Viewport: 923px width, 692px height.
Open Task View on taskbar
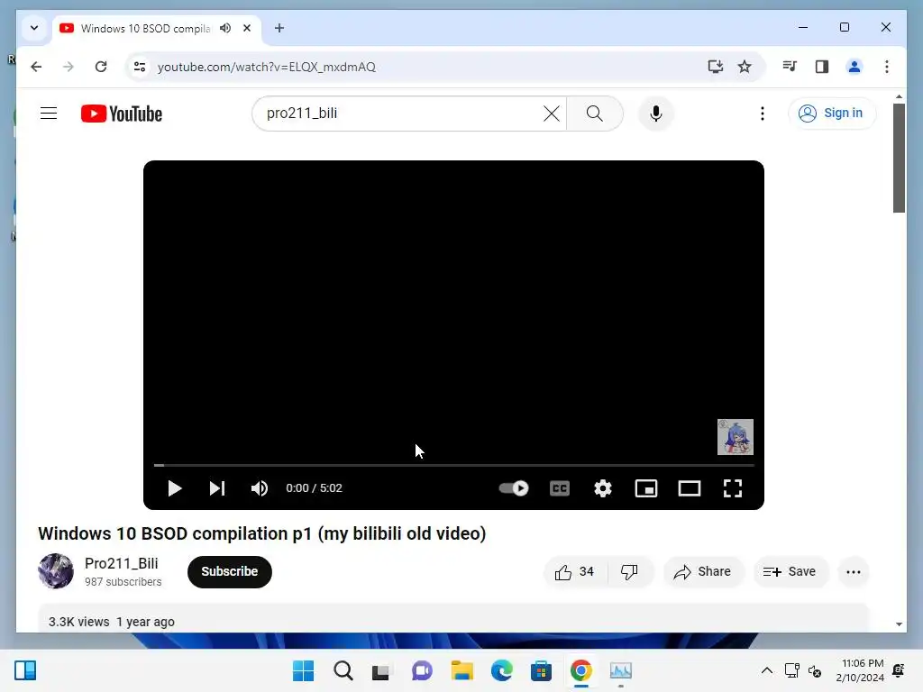tap(381, 670)
